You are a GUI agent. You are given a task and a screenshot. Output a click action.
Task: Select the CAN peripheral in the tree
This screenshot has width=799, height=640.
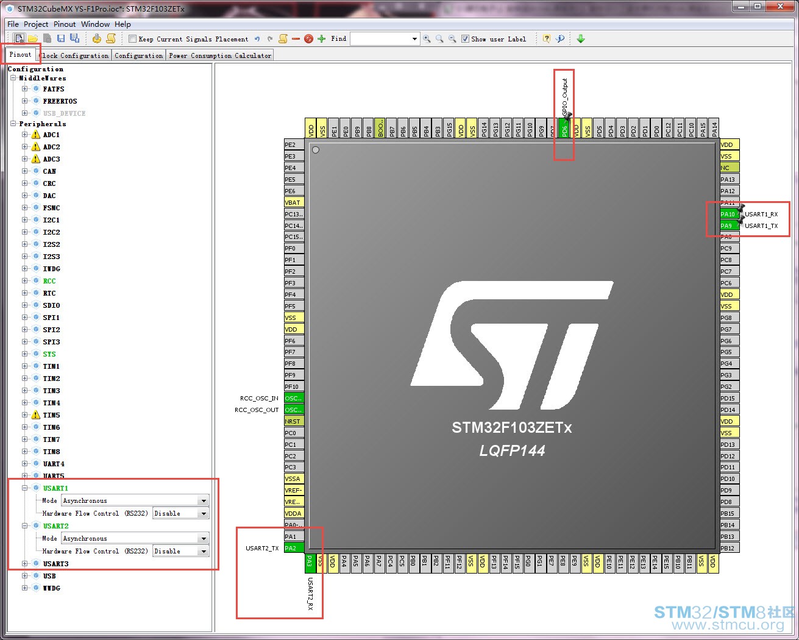click(x=49, y=171)
